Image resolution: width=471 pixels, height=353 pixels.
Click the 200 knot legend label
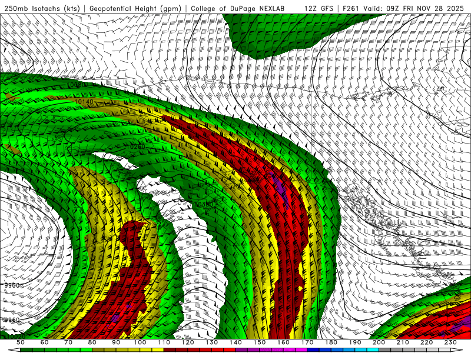[x=379, y=342]
